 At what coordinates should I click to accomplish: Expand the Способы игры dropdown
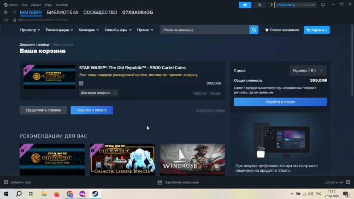118,30
